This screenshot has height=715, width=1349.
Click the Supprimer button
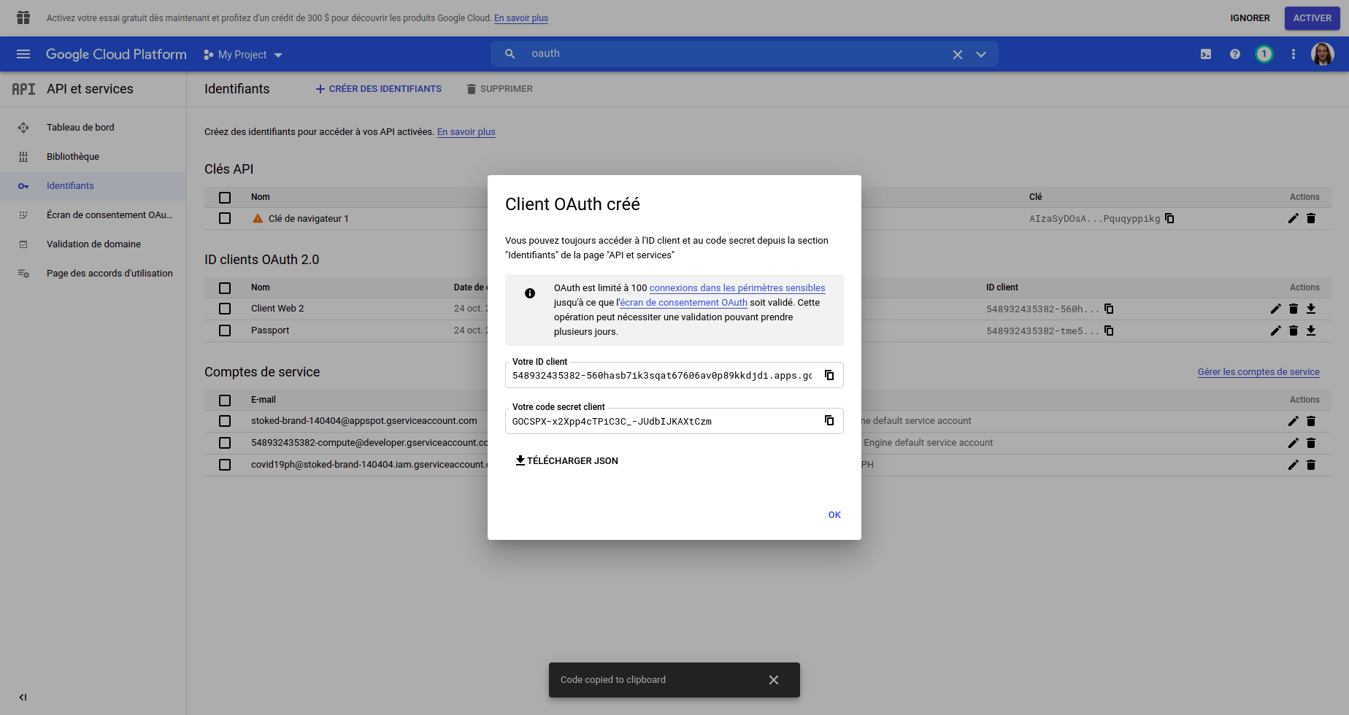(x=500, y=89)
